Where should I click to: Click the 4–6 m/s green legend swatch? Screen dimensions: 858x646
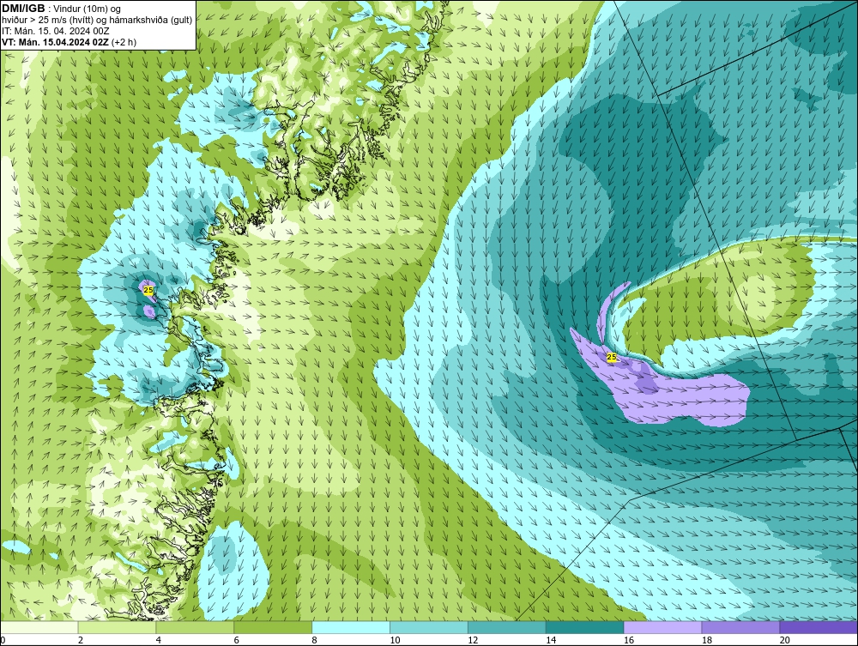[195, 627]
